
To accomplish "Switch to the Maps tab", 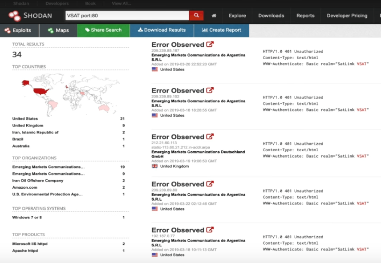I will [x=58, y=30].
